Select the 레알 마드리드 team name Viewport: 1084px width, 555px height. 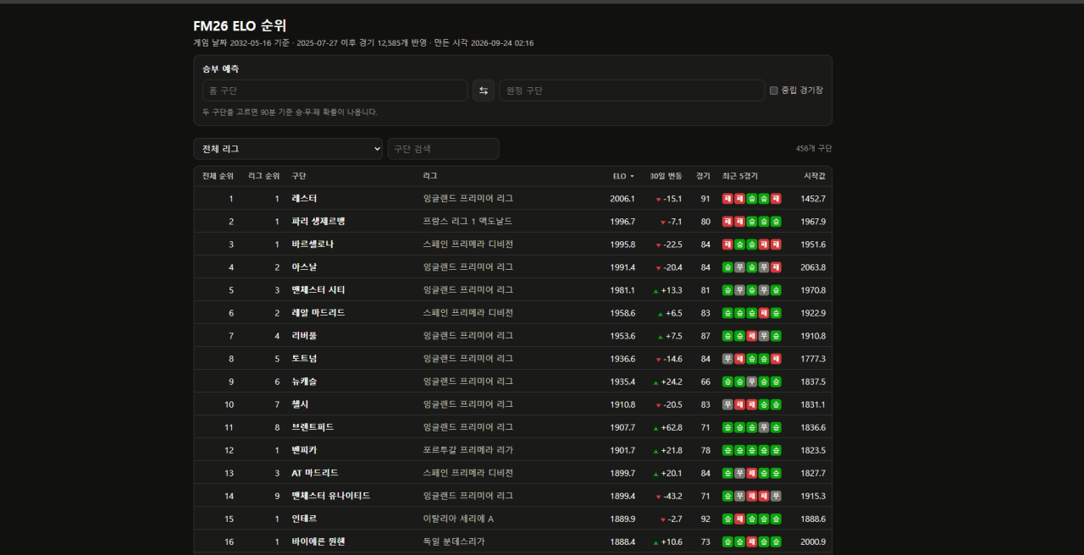(318, 313)
